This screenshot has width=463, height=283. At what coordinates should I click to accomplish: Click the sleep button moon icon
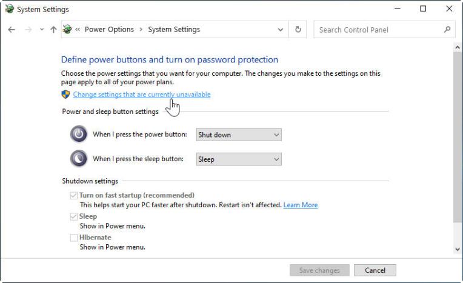tap(78, 159)
